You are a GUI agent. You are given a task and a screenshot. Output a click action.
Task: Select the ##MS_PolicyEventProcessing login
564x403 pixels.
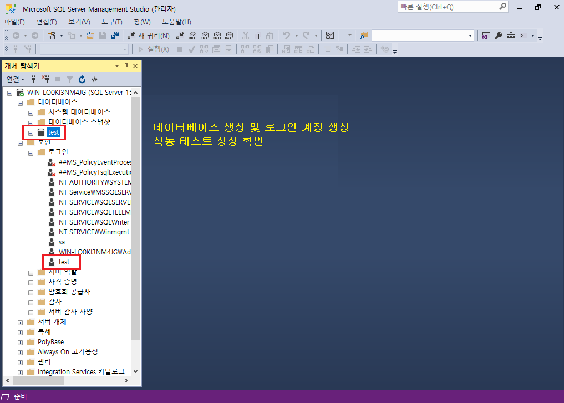tap(94, 162)
